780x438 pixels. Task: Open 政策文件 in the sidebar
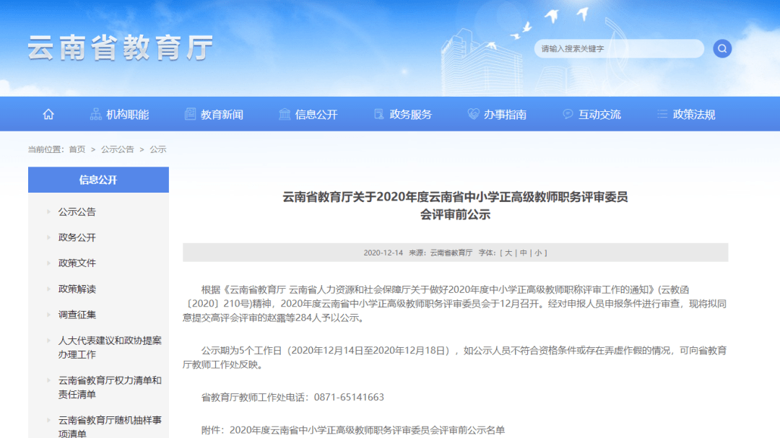(77, 263)
